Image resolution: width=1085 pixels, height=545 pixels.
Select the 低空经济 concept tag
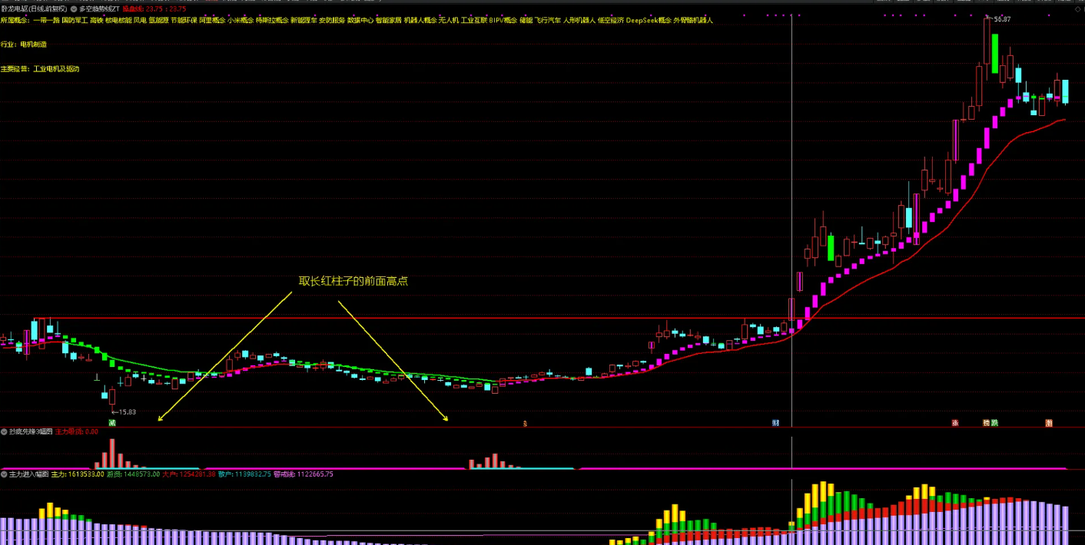pyautogui.click(x=611, y=21)
